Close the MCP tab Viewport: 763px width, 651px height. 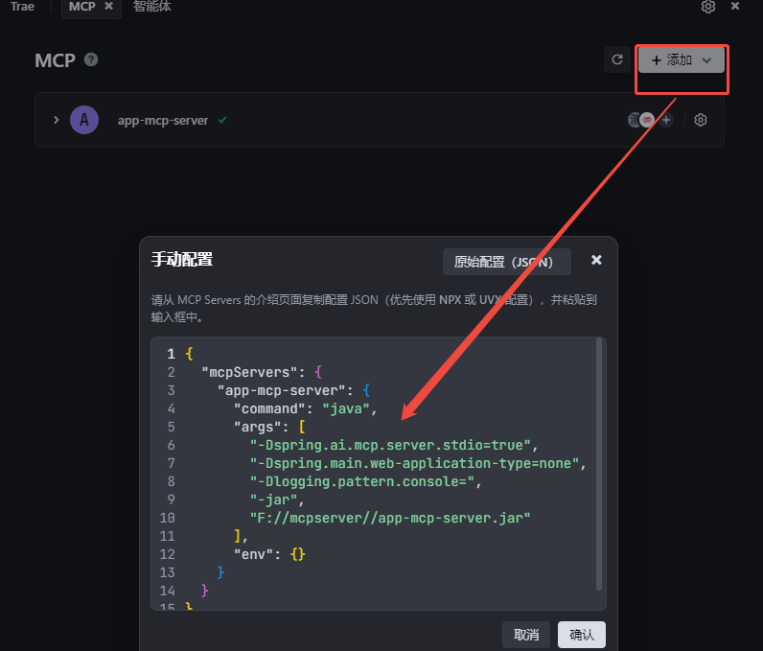pos(109,6)
